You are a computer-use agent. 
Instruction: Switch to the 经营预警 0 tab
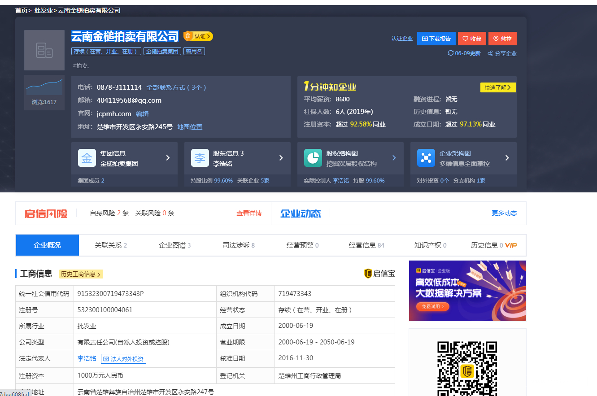(303, 245)
